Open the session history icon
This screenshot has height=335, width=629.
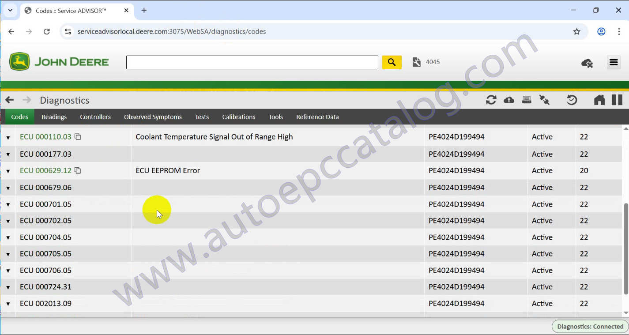(571, 100)
